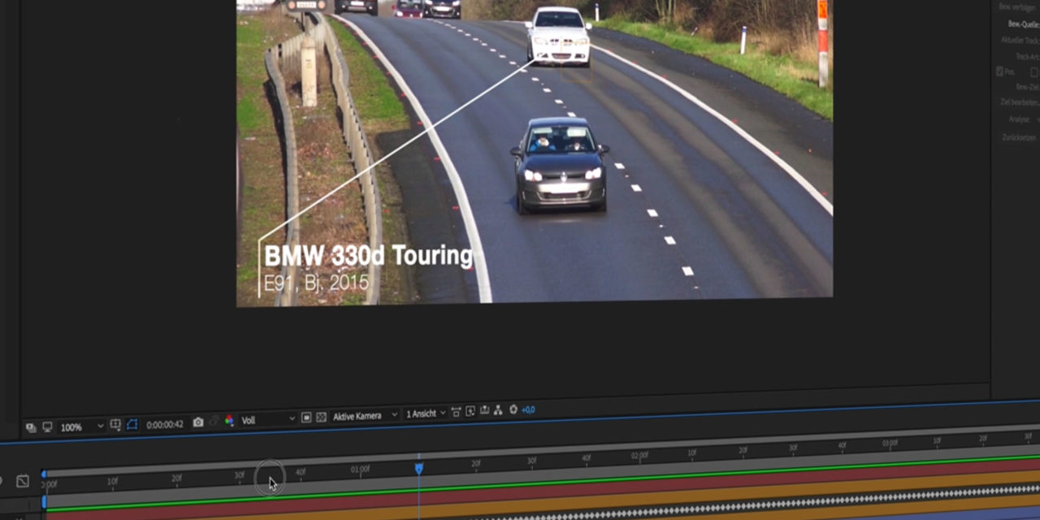Click the always preview this view icon
Viewport: 1040px width, 520px height.
click(31, 427)
